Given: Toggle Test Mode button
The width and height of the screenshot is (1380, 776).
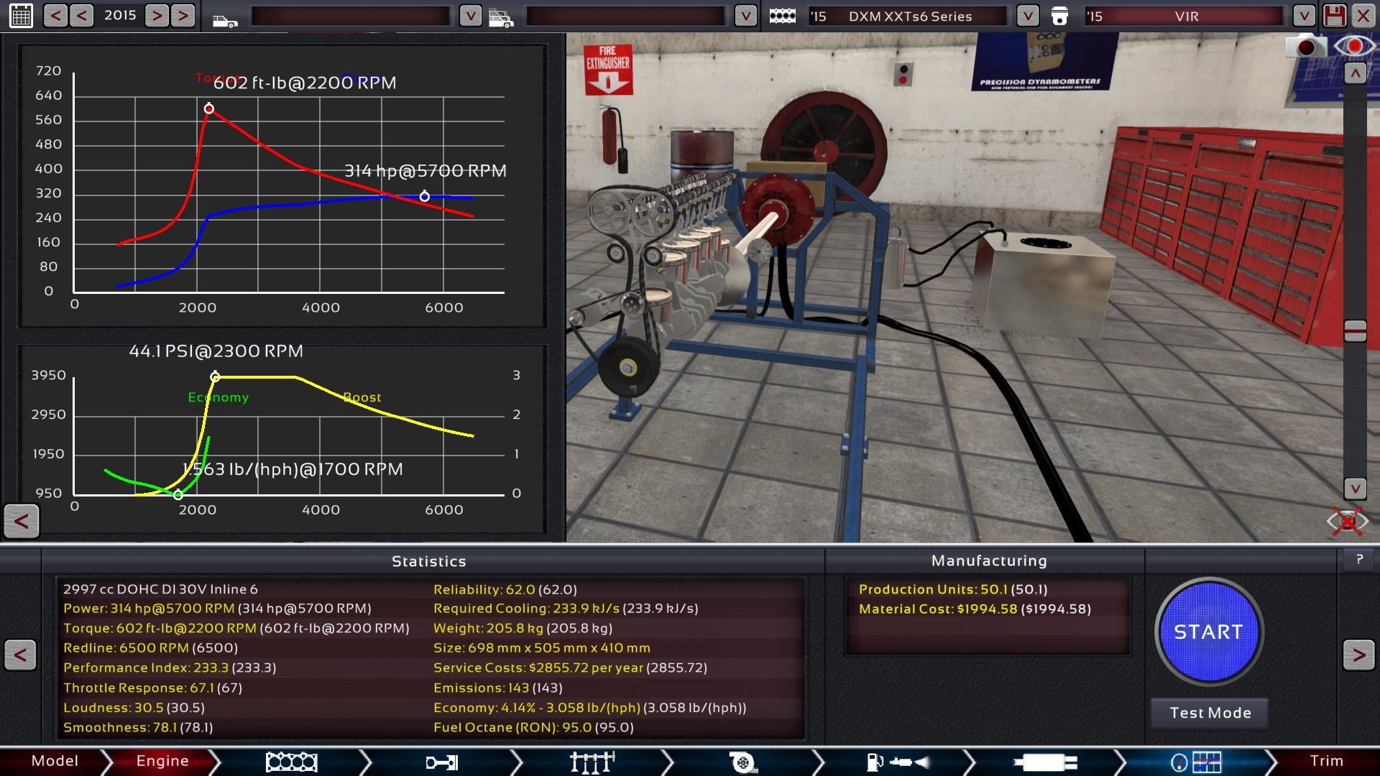Looking at the screenshot, I should (1210, 713).
